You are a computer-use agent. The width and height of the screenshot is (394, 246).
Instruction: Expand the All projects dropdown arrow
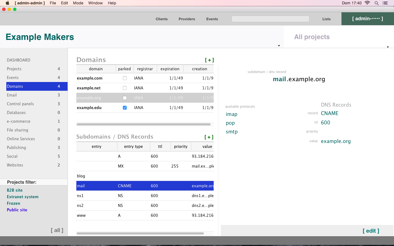click(x=388, y=47)
